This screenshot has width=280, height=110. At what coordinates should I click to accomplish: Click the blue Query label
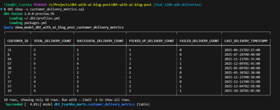click(8, 27)
